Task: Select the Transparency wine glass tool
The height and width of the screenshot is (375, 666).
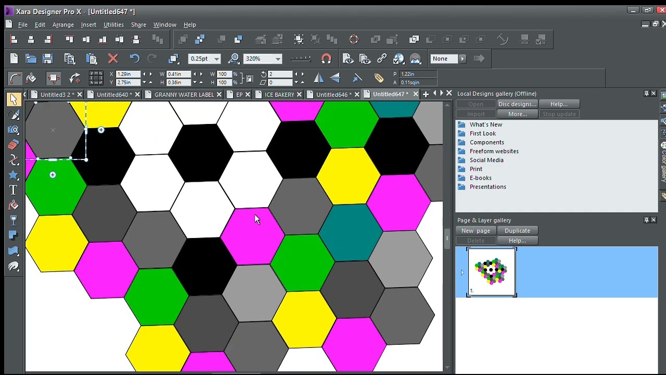Action: 14,221
